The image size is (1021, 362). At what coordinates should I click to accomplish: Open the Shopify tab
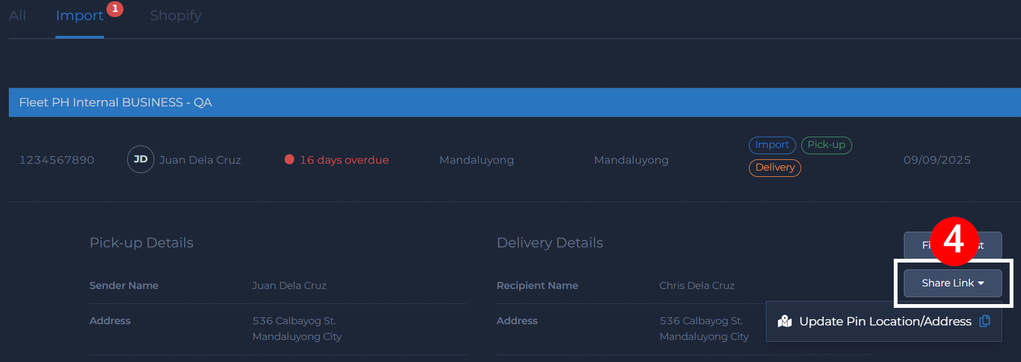tap(176, 16)
